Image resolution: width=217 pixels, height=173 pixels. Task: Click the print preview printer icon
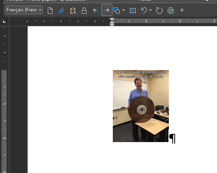pyautogui.click(x=171, y=11)
